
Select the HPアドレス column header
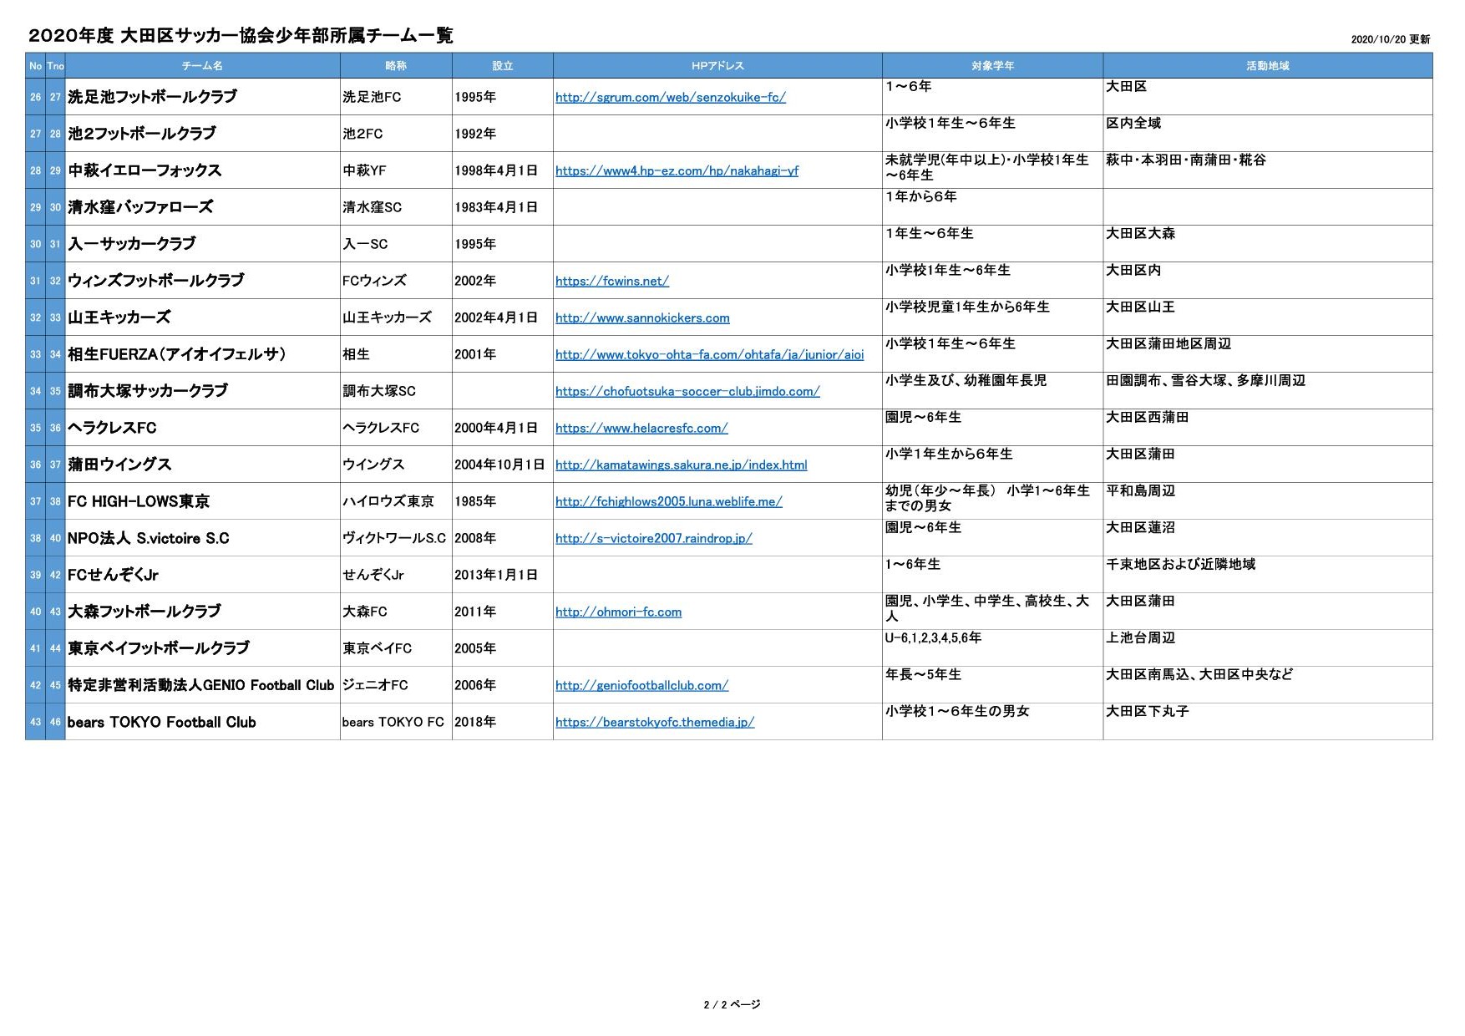(x=717, y=66)
